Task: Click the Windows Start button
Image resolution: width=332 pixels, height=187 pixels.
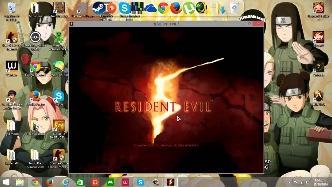Action: (x=6, y=182)
